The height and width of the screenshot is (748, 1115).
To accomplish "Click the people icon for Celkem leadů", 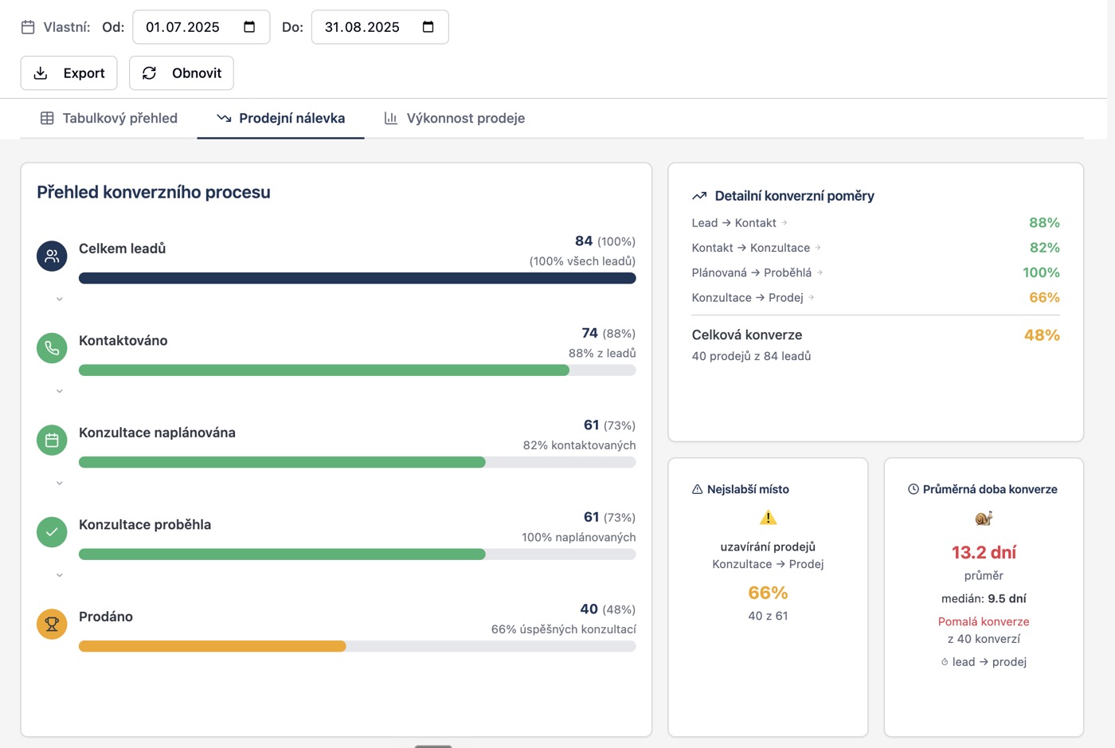I will (x=52, y=256).
